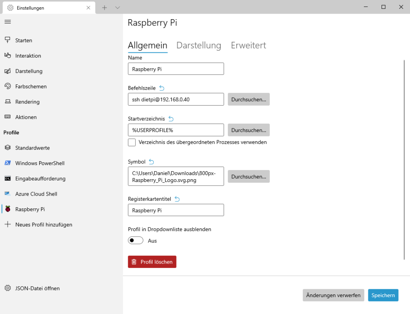This screenshot has width=410, height=314.
Task: Switch to the Allgemein tab
Action: [x=147, y=46]
